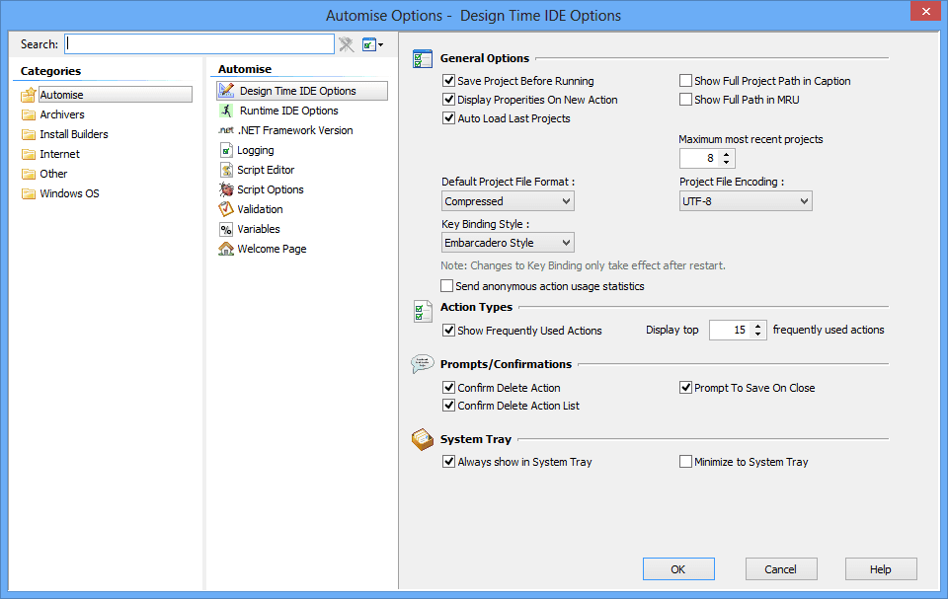The width and height of the screenshot is (948, 599).
Task: Click the maximum recent projects number field
Action: pyautogui.click(x=699, y=158)
